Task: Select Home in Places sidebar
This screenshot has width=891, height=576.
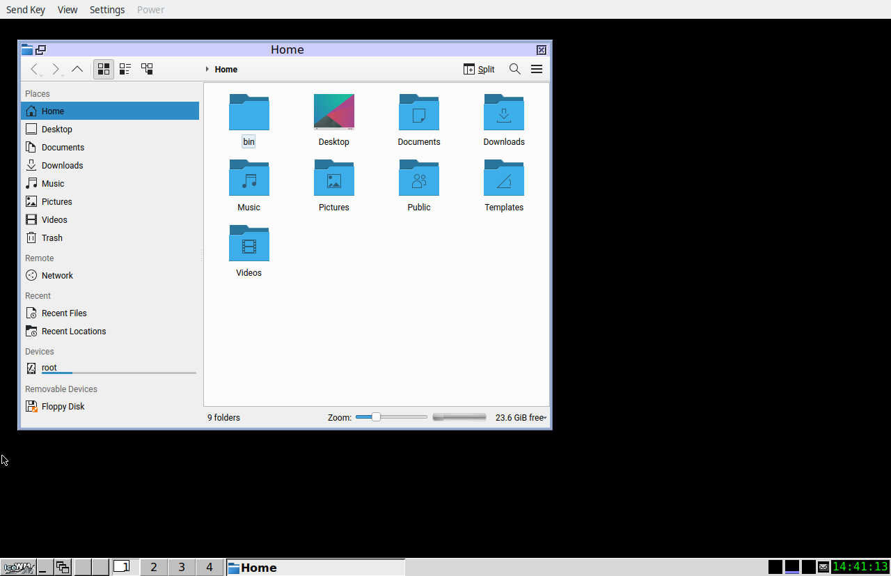Action: pos(110,111)
